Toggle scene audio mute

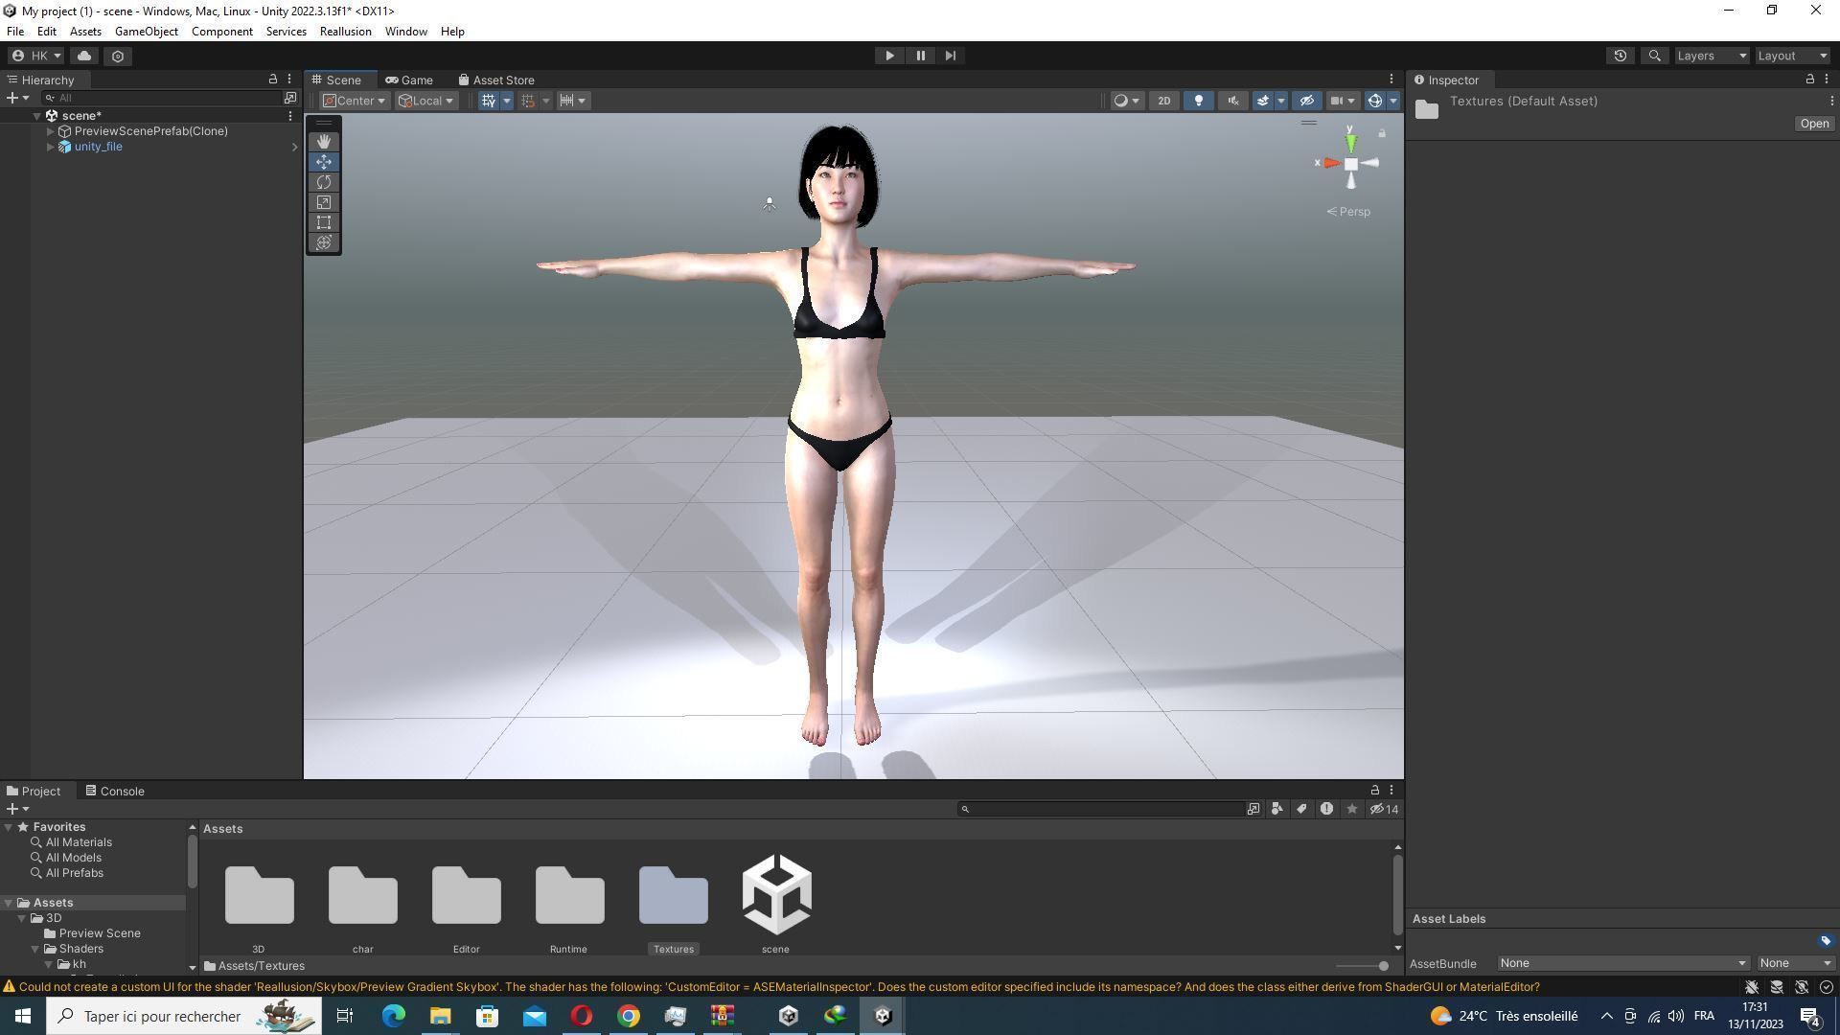(1233, 101)
